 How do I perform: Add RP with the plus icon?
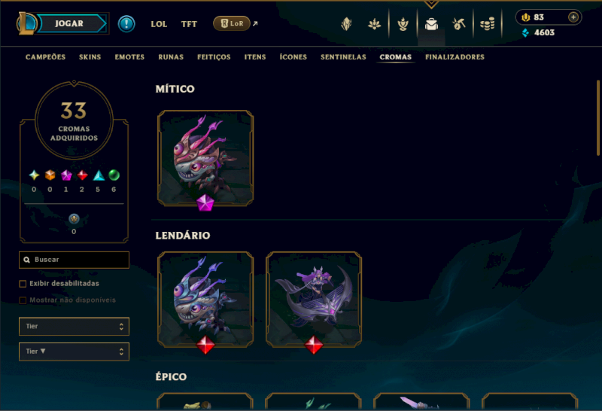573,17
